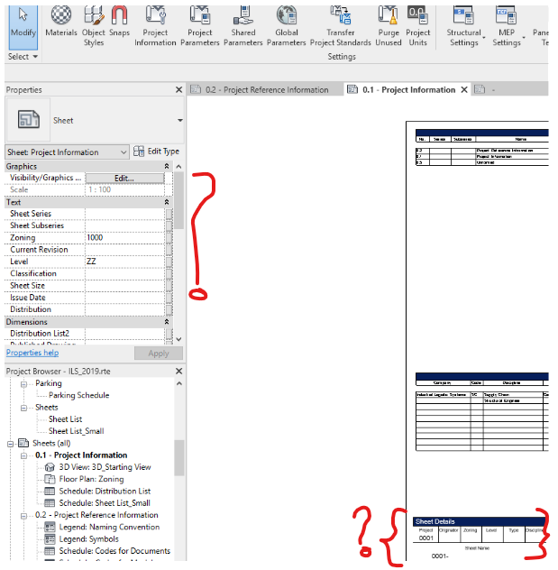Image resolution: width=558 pixels, height=570 pixels.
Task: Click the Sheets (all) sheet icon
Action: pos(23,443)
